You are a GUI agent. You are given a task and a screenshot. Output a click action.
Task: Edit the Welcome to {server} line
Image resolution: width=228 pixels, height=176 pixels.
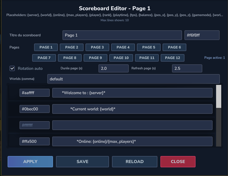pyautogui.click(x=132, y=93)
